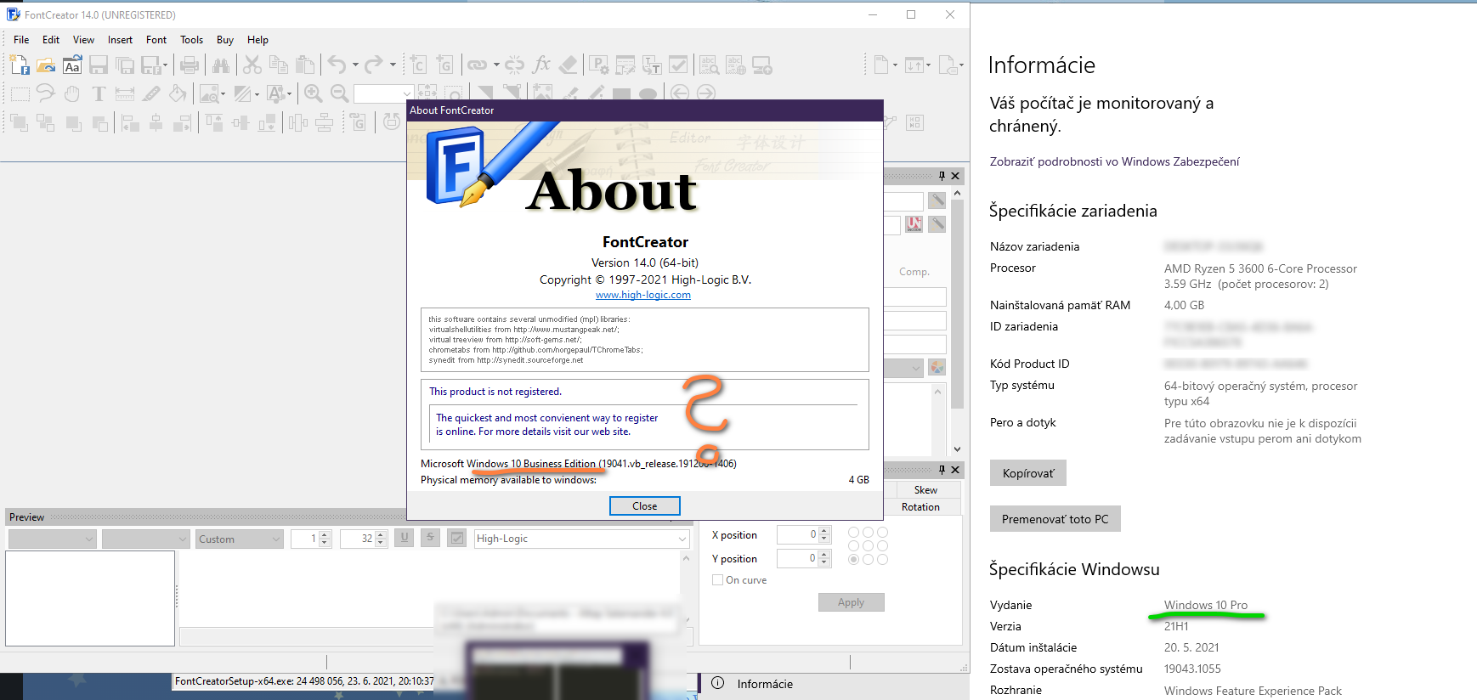The width and height of the screenshot is (1477, 700).
Task: Open the zoom level combo box
Action: (383, 93)
